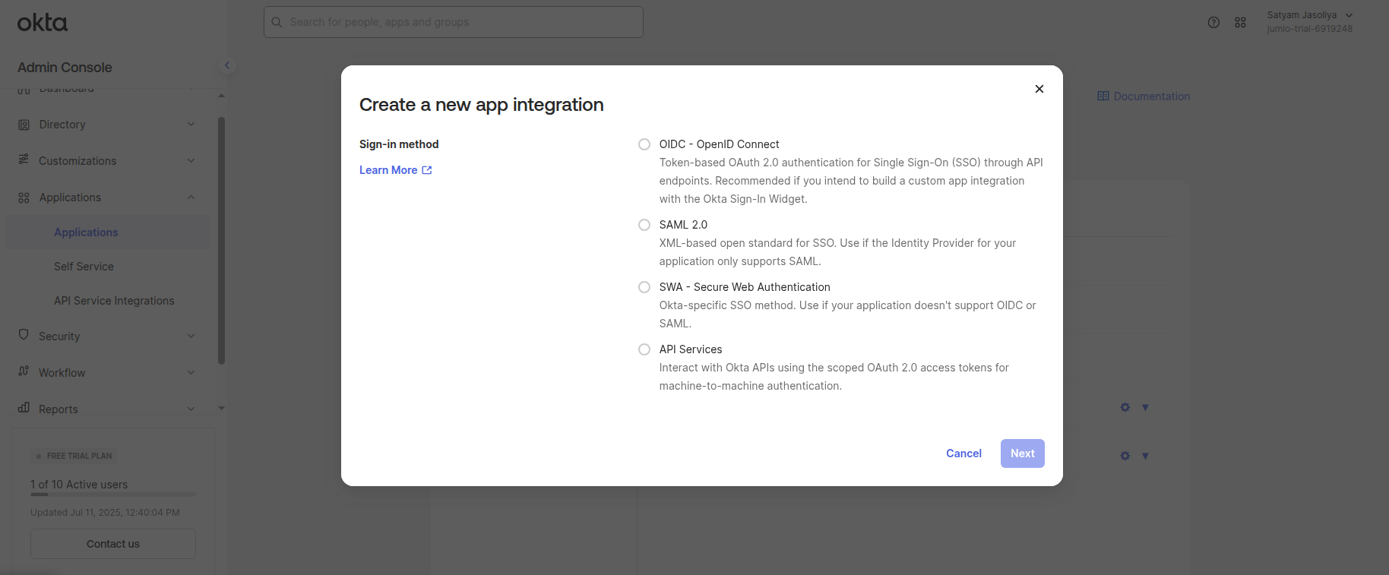Click the Okta logo
Image resolution: width=1389 pixels, height=575 pixels.
tap(43, 23)
